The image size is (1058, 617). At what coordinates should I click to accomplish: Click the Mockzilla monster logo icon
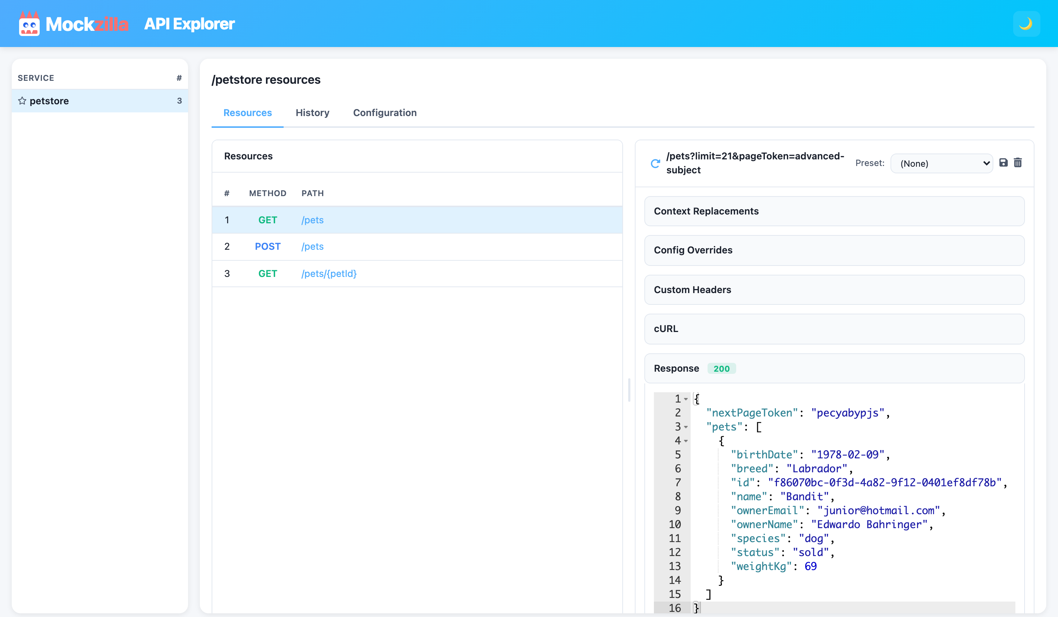29,24
